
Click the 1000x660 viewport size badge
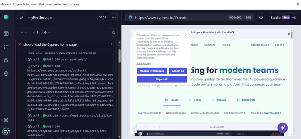(235, 18)
